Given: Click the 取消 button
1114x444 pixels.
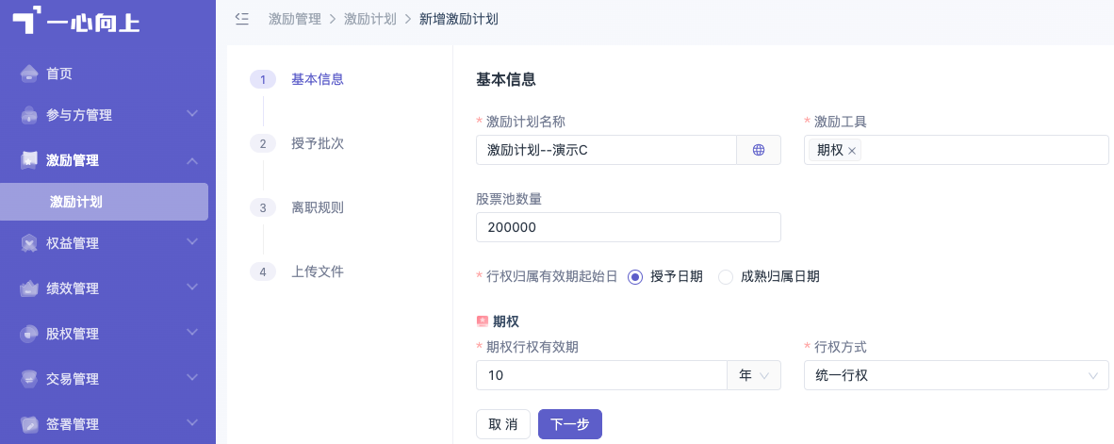Looking at the screenshot, I should click(x=503, y=424).
